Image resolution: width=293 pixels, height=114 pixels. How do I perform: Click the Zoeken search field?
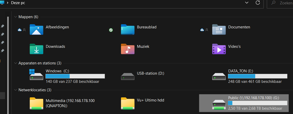[x=280, y=3]
